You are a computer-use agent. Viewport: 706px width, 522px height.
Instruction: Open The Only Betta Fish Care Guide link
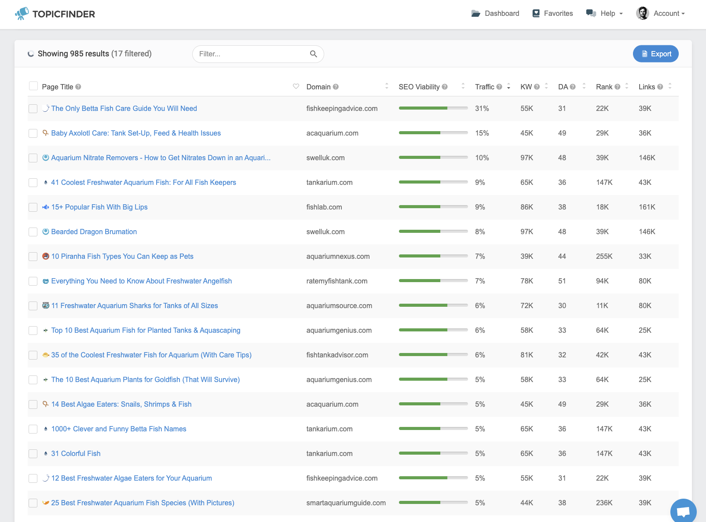124,108
